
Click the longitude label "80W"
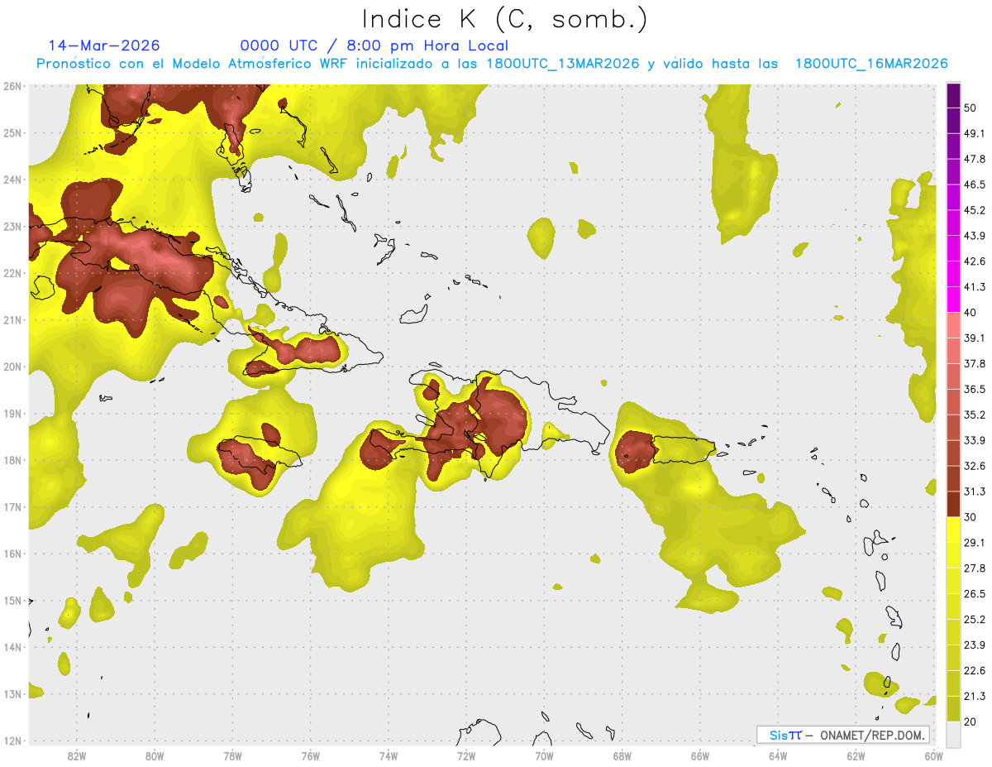click(154, 756)
